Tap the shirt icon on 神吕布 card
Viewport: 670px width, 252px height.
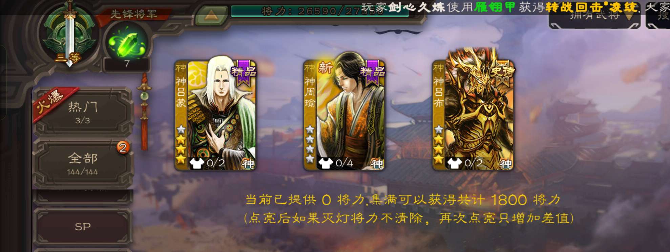[x=454, y=163]
